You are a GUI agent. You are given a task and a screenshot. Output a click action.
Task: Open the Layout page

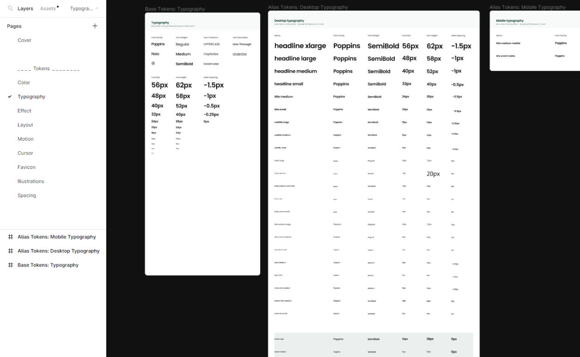[25, 125]
